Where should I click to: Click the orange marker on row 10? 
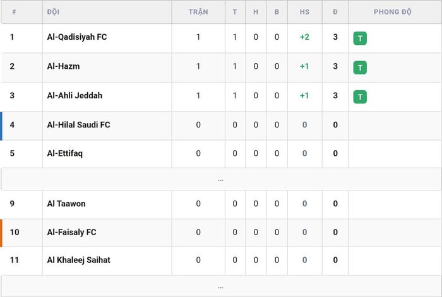click(x=1, y=233)
